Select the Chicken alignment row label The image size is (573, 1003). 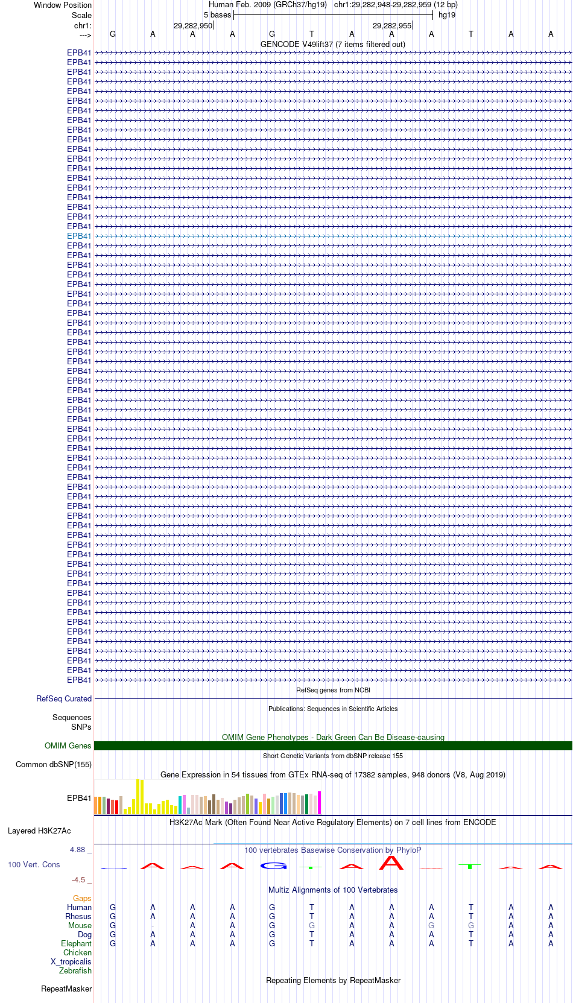78,952
